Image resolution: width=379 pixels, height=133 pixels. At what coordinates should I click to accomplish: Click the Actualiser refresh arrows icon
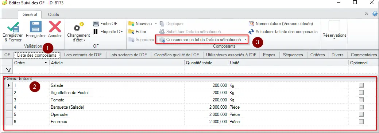coord(251,32)
